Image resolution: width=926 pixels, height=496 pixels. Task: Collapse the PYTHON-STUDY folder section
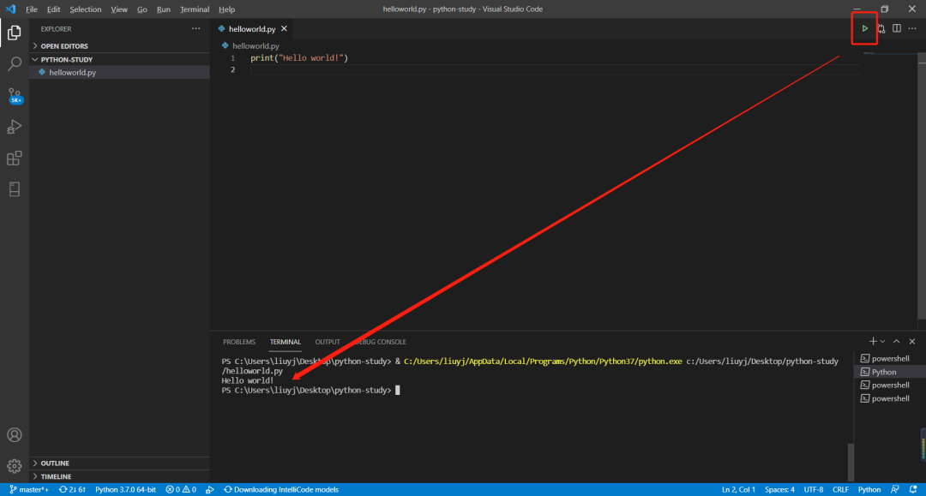[x=119, y=60]
